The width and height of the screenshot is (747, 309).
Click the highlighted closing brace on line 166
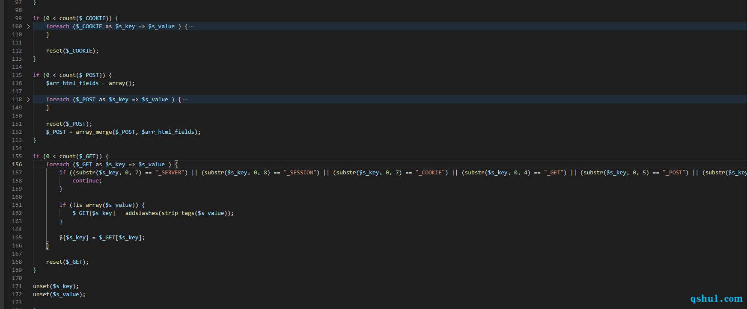[x=48, y=246]
